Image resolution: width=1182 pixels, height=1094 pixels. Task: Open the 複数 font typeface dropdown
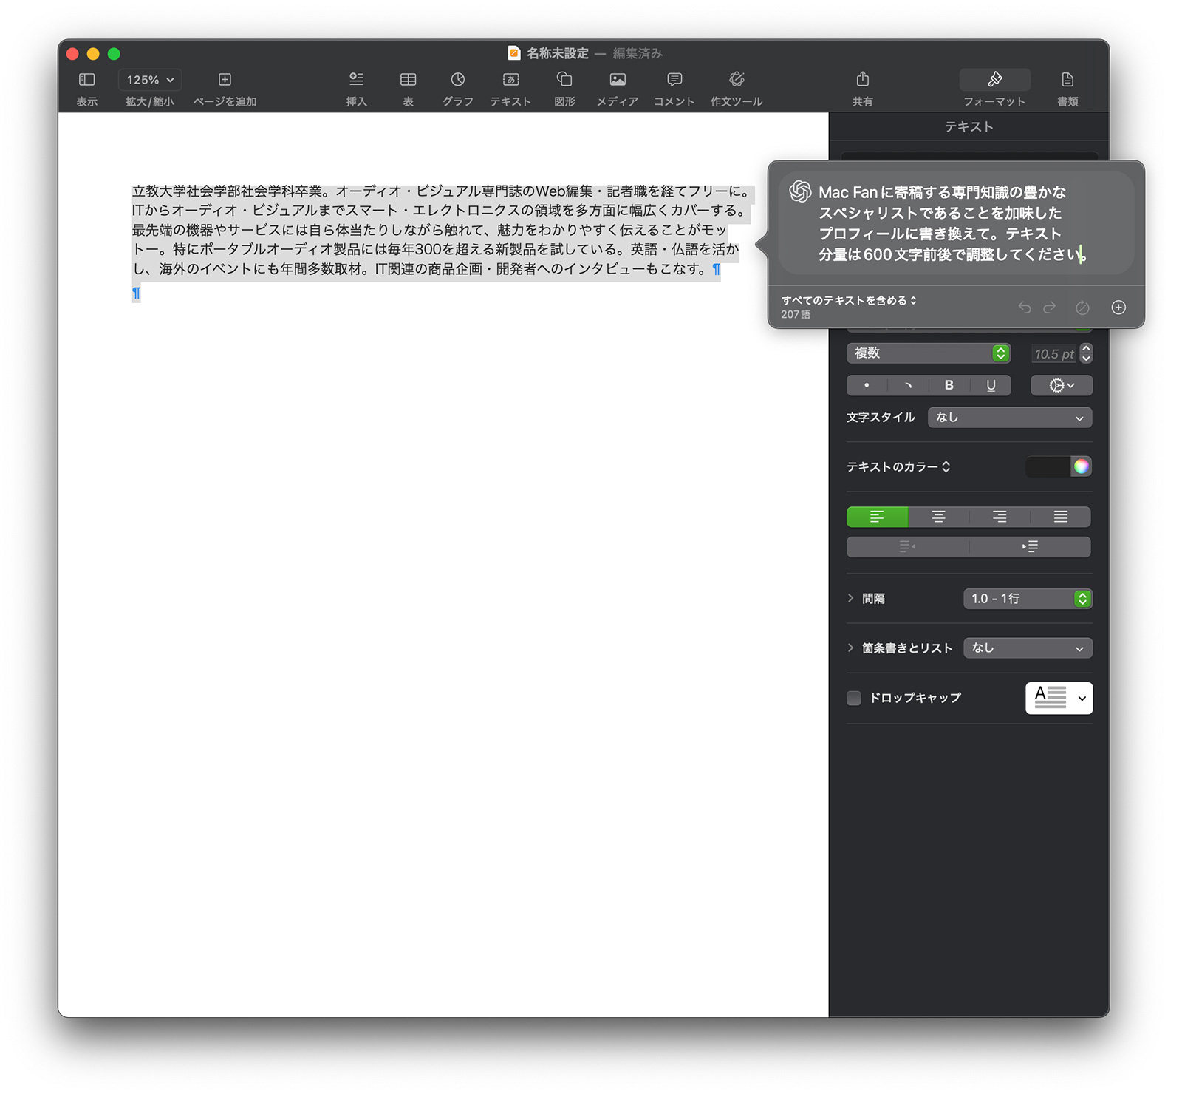pos(928,353)
